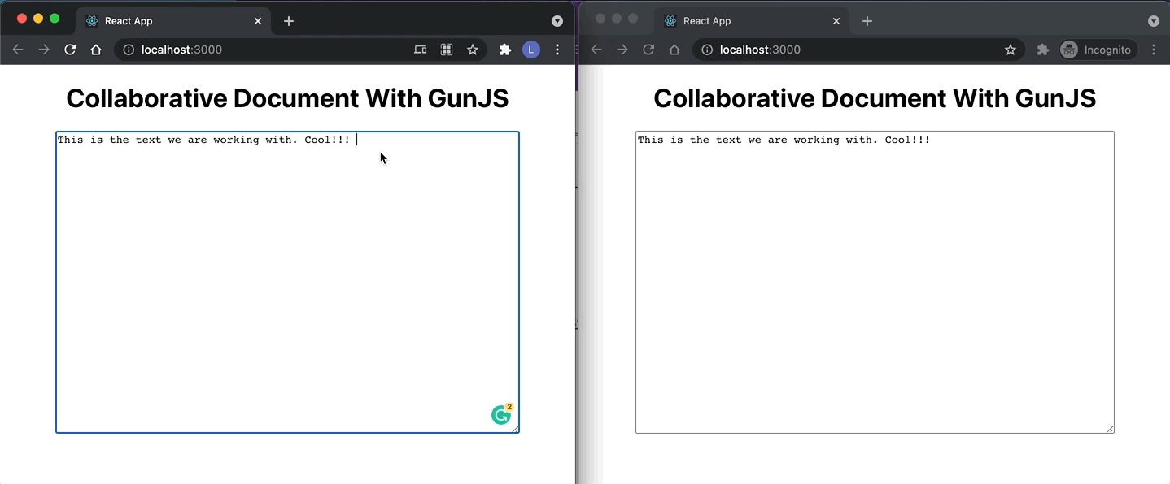Click the install/cast icon in the left address bar
The height and width of the screenshot is (484, 1170).
pyautogui.click(x=420, y=50)
